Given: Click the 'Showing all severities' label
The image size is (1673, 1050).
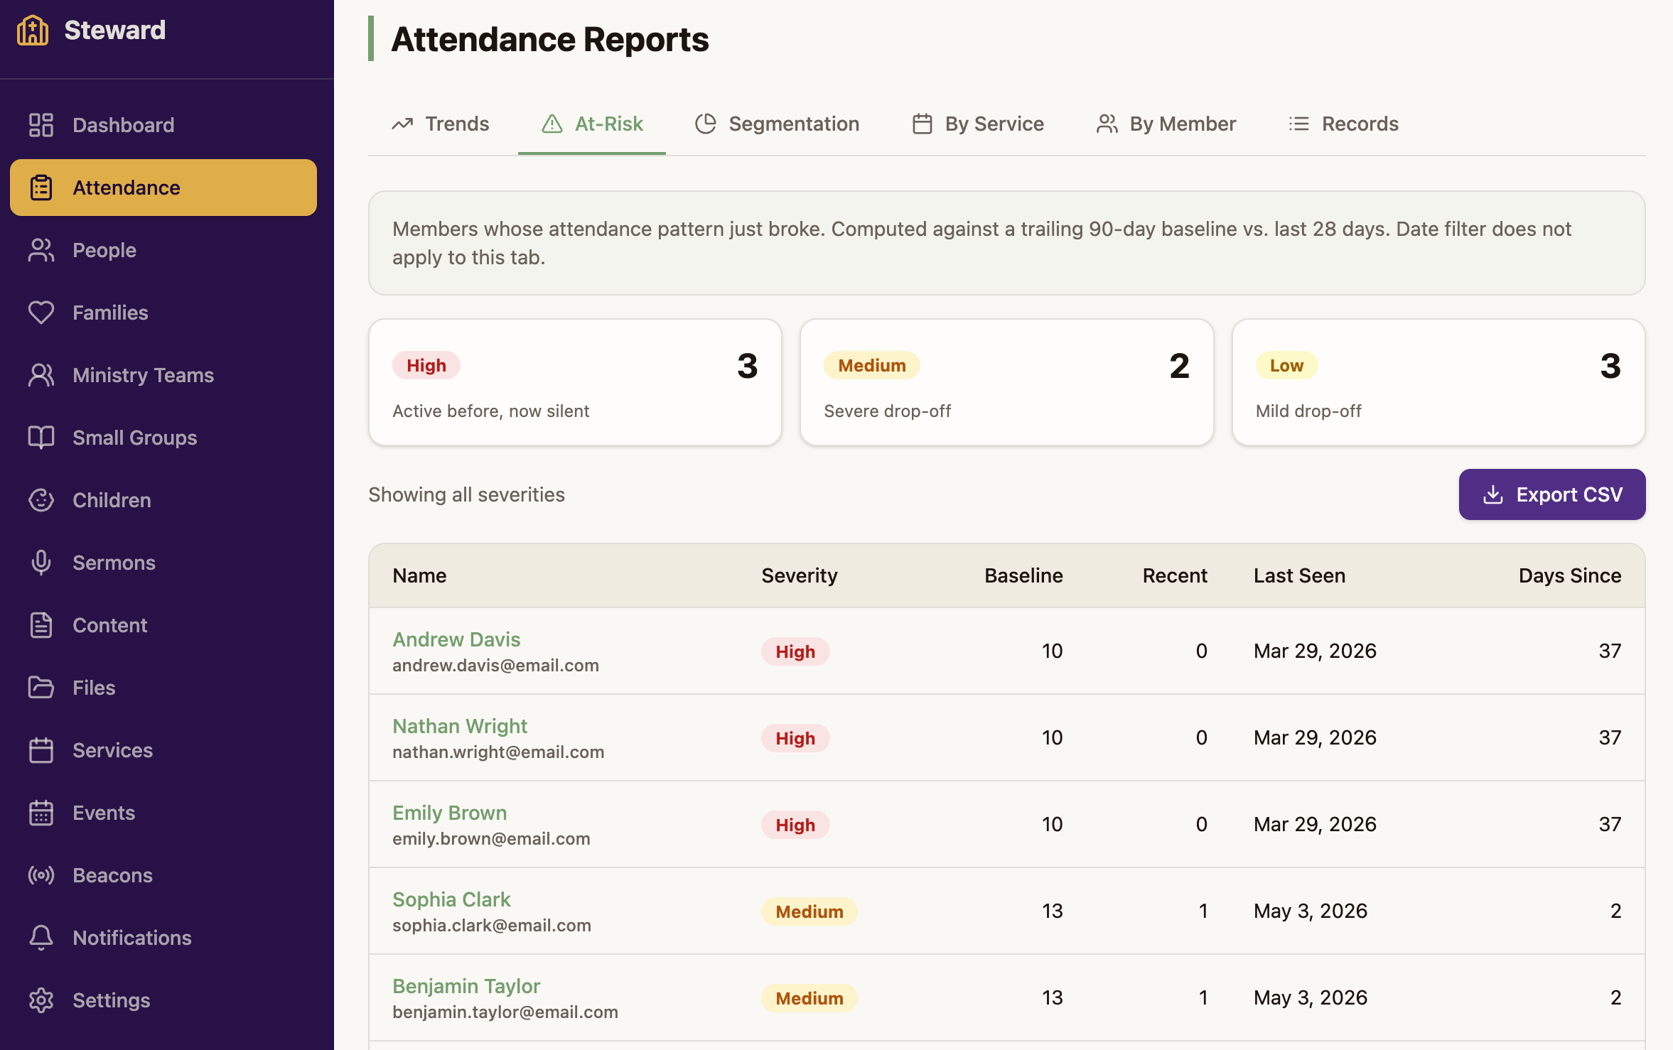Looking at the screenshot, I should pyautogui.click(x=466, y=494).
